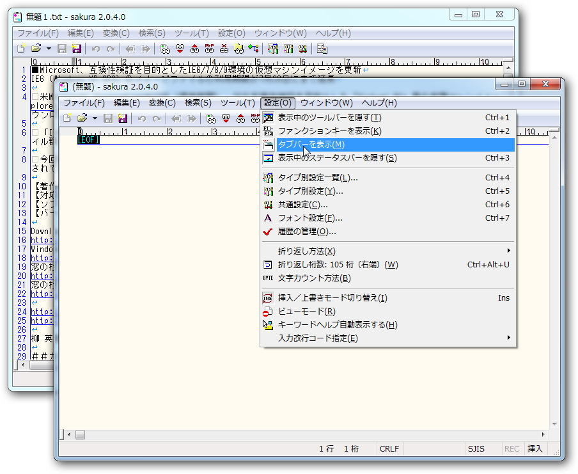Expand 折り返し方法 submenu

tap(388, 251)
